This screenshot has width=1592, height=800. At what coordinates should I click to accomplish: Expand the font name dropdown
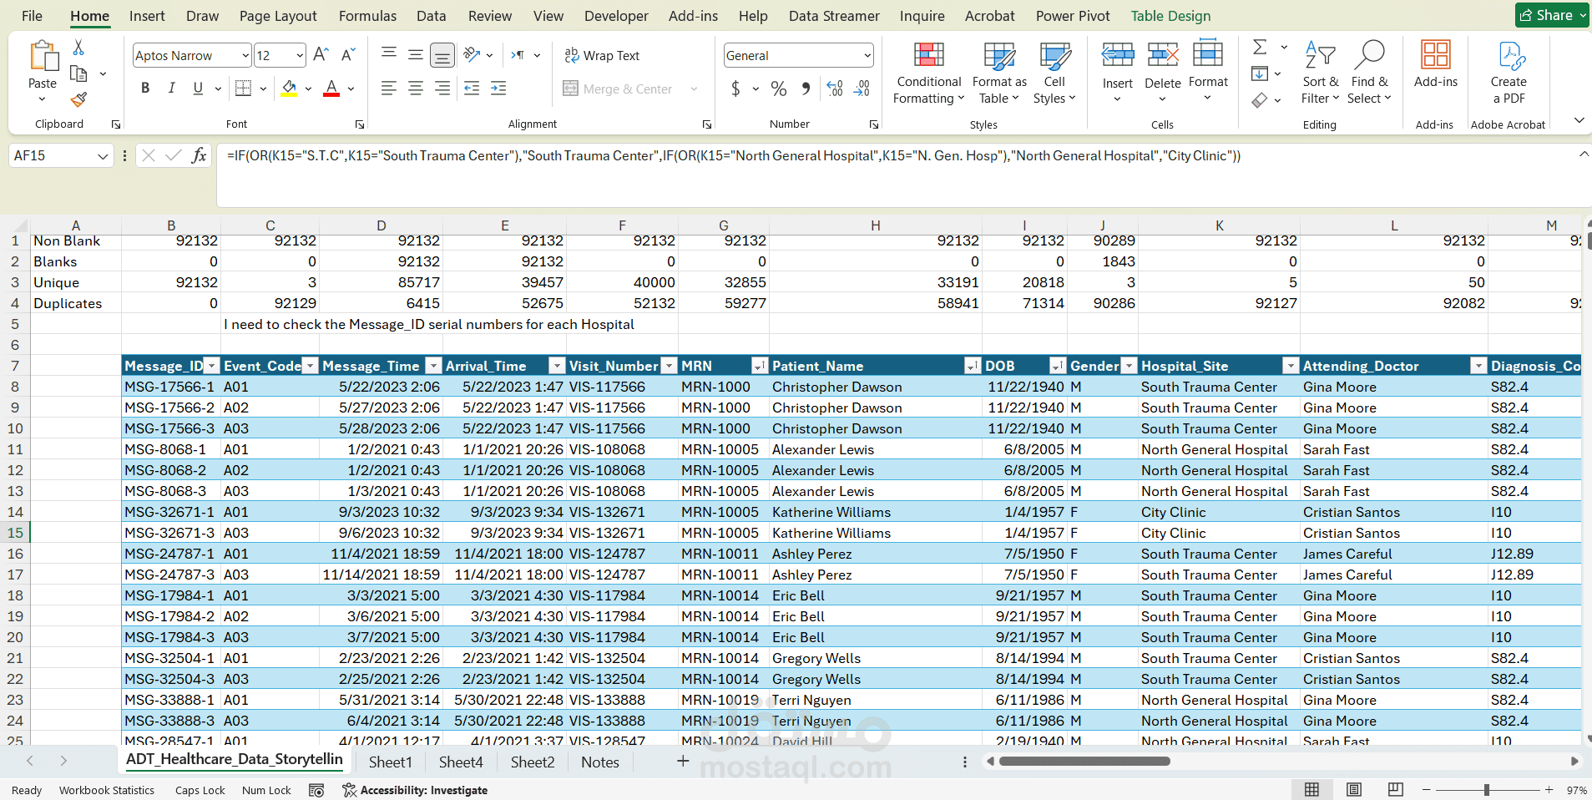(x=245, y=56)
